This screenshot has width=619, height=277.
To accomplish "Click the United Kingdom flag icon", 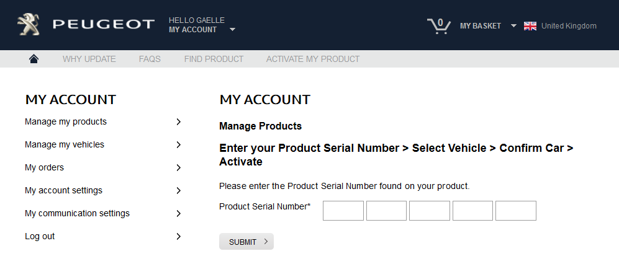I will coord(530,26).
